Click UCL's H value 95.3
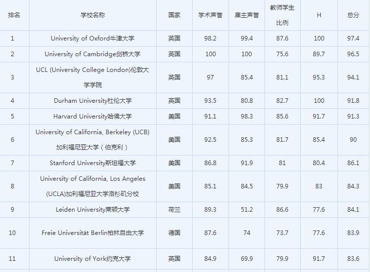The height and width of the screenshot is (272, 370). pyautogui.click(x=319, y=77)
